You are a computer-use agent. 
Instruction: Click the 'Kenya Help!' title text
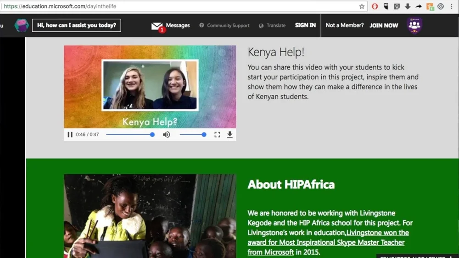[x=276, y=52]
